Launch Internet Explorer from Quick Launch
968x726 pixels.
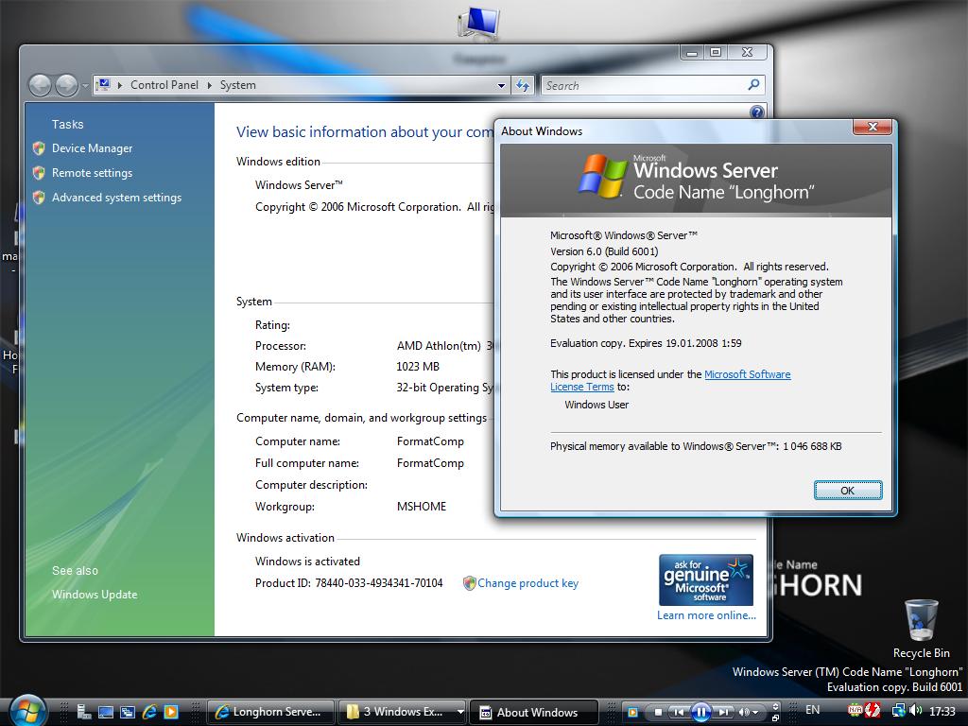[x=149, y=712]
